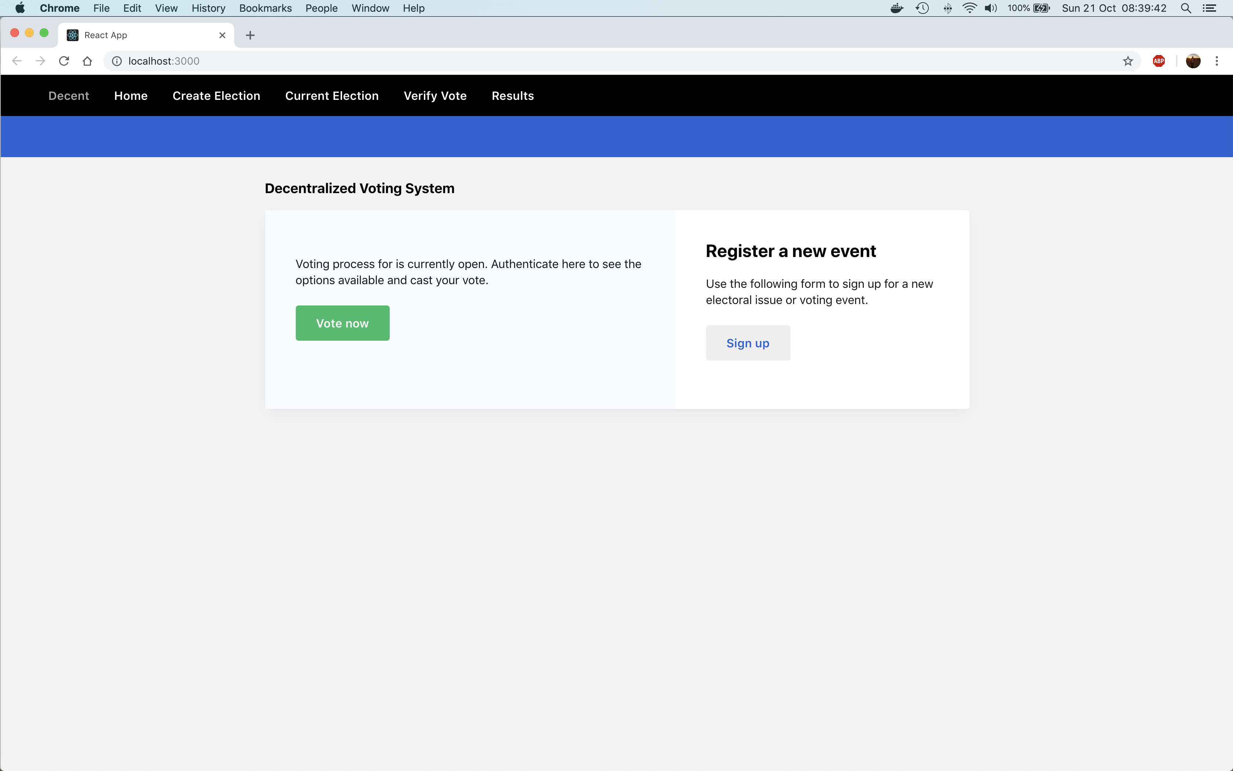Click the Chrome profile avatar

coord(1193,61)
